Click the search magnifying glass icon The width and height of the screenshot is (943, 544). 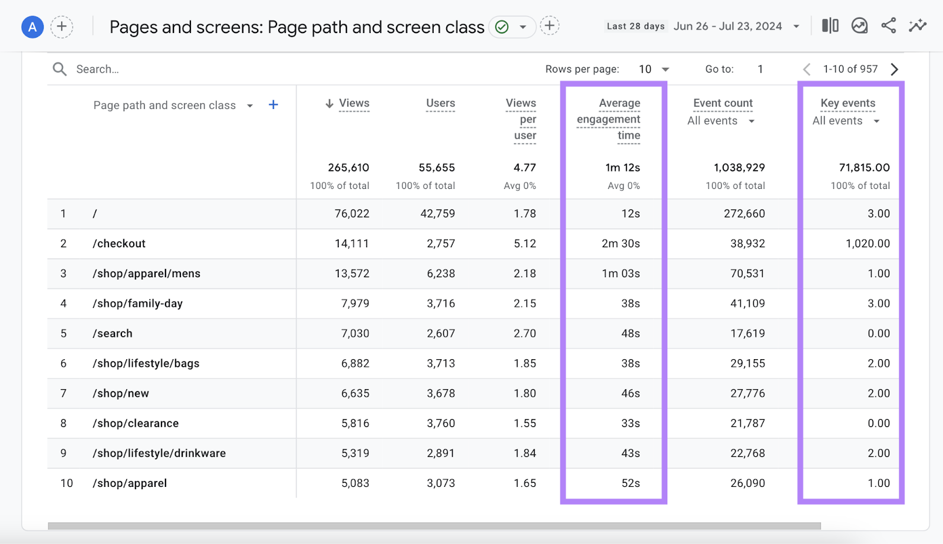coord(59,69)
